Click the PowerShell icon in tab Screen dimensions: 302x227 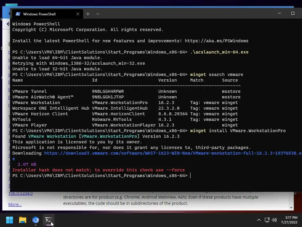click(x=18, y=14)
